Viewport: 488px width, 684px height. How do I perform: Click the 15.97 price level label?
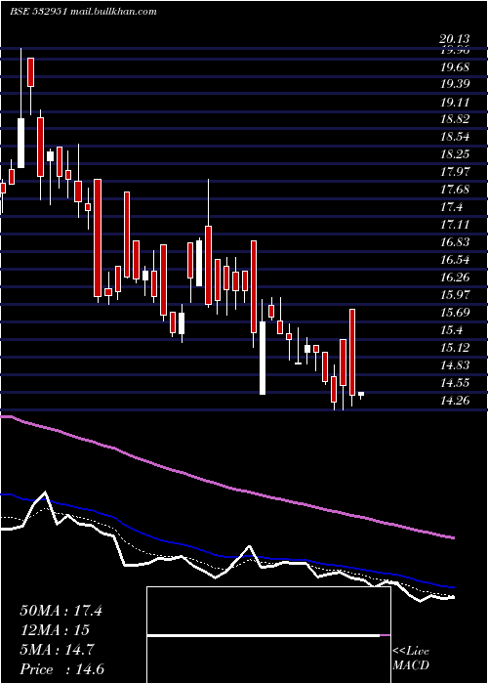point(456,295)
